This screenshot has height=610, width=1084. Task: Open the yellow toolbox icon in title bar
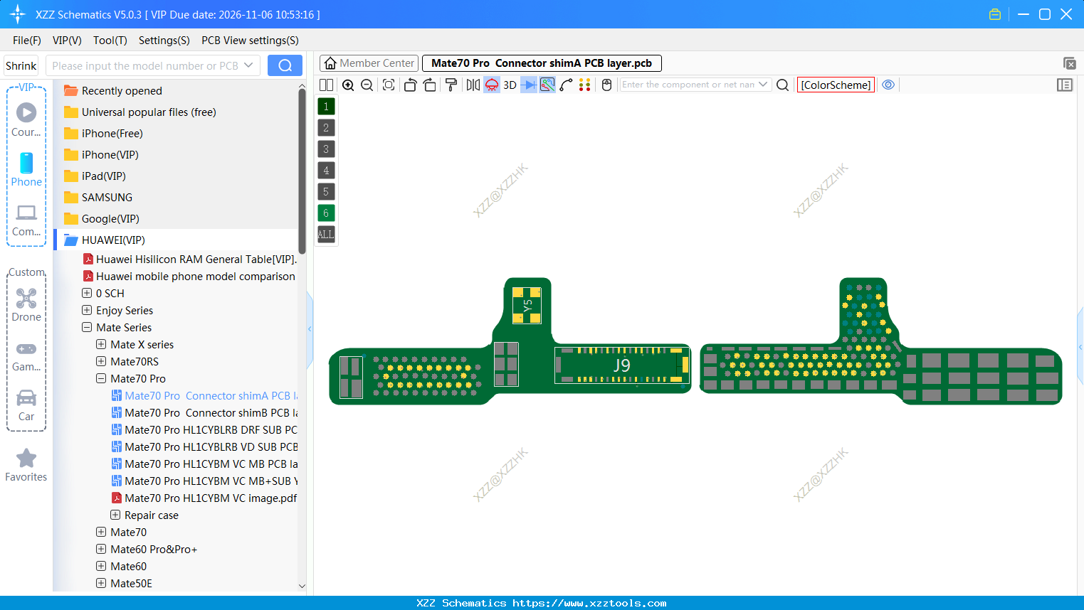click(995, 14)
